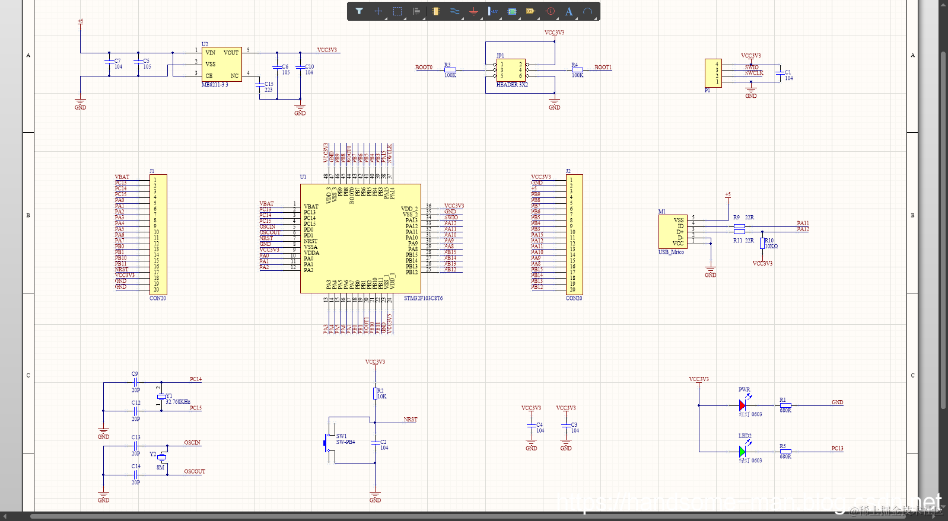Choose the arc drawing tool
This screenshot has height=521, width=948.
click(x=587, y=11)
